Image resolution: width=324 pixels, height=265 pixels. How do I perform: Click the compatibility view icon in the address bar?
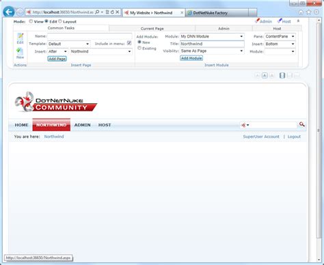tap(107, 12)
